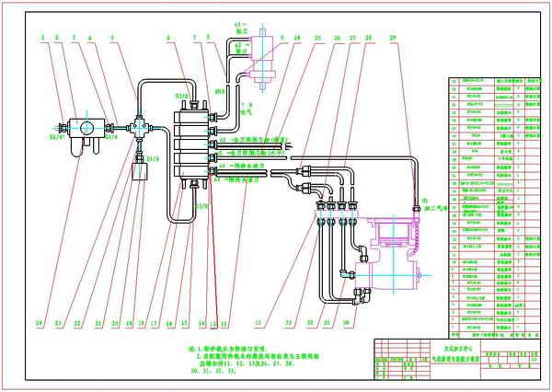Click callout number 25 in top row
This screenshot has width=552, height=392.
[318, 38]
